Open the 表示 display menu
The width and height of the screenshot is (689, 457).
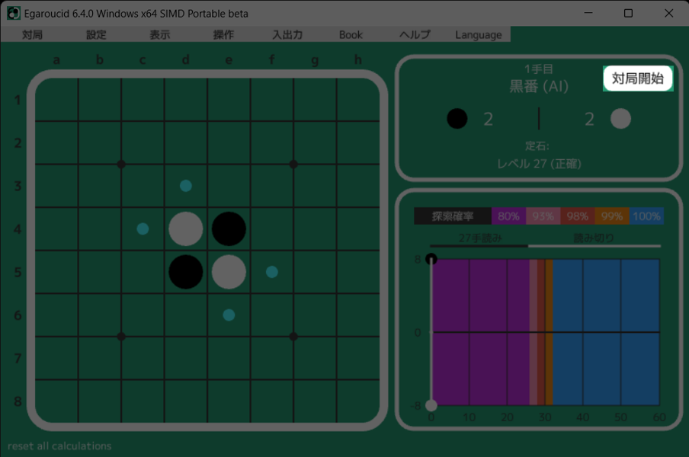tap(159, 34)
